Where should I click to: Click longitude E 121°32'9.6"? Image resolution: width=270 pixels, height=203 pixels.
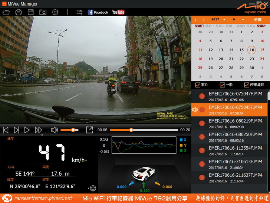point(60,186)
